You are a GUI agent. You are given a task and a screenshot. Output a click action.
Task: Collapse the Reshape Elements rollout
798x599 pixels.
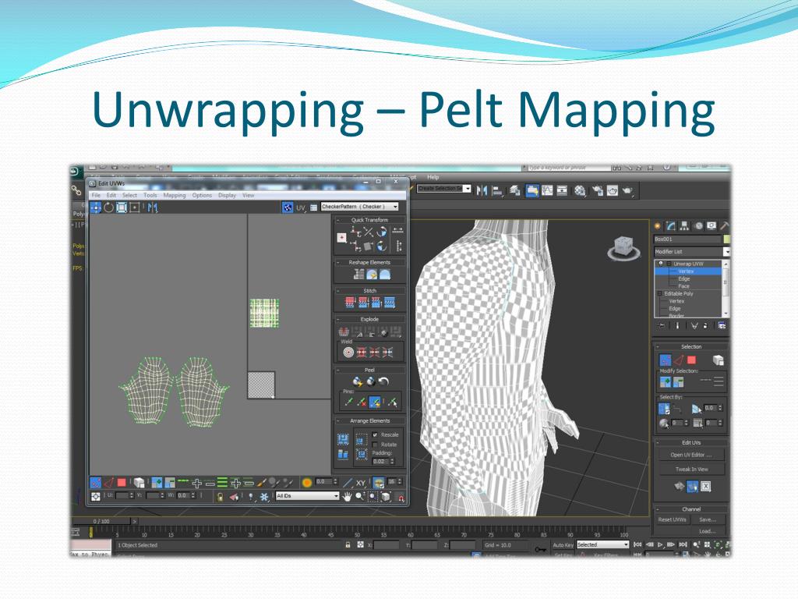369,262
